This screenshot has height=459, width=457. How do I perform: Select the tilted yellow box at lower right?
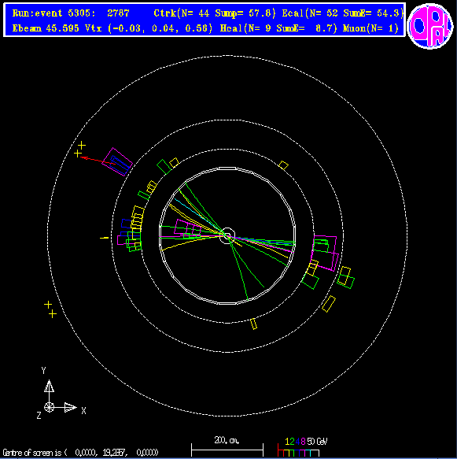tap(329, 304)
